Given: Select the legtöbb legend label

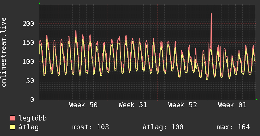Looking at the screenshot, I should click(32, 118).
